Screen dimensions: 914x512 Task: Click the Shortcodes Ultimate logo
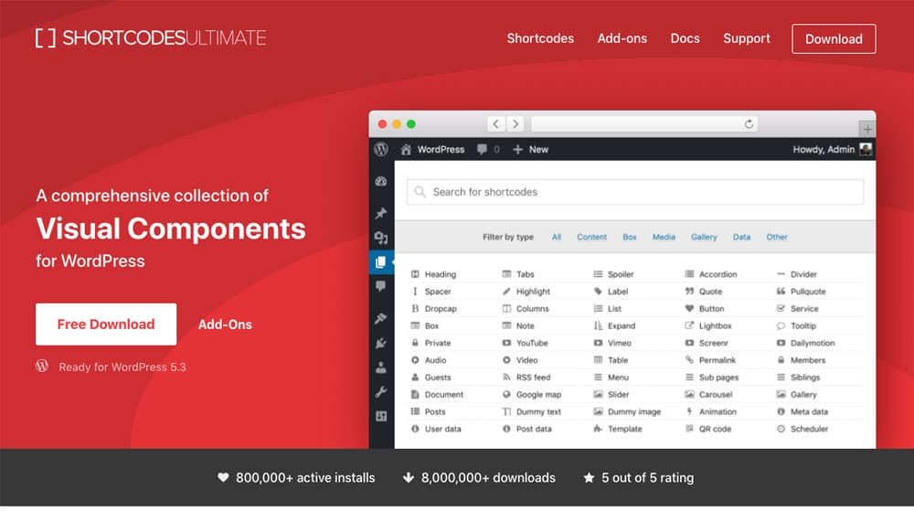coord(151,38)
